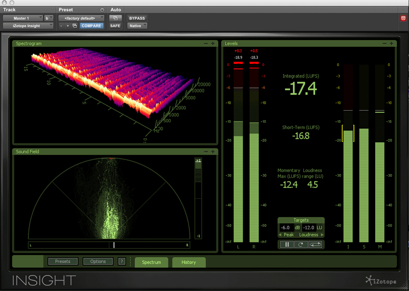Click the red target button at top right
409x291 pixels.
click(x=403, y=18)
